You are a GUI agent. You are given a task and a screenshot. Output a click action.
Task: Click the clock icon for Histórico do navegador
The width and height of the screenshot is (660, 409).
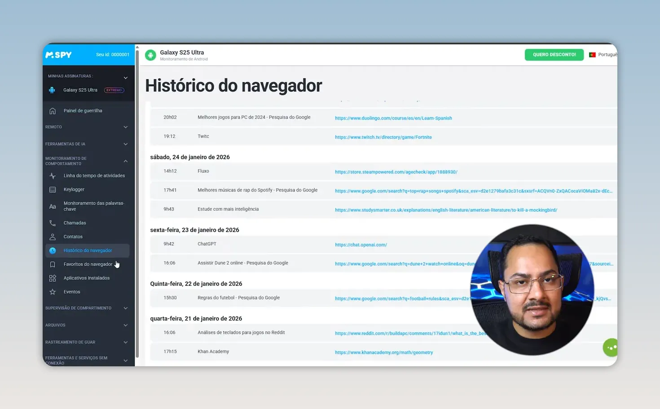coord(53,251)
